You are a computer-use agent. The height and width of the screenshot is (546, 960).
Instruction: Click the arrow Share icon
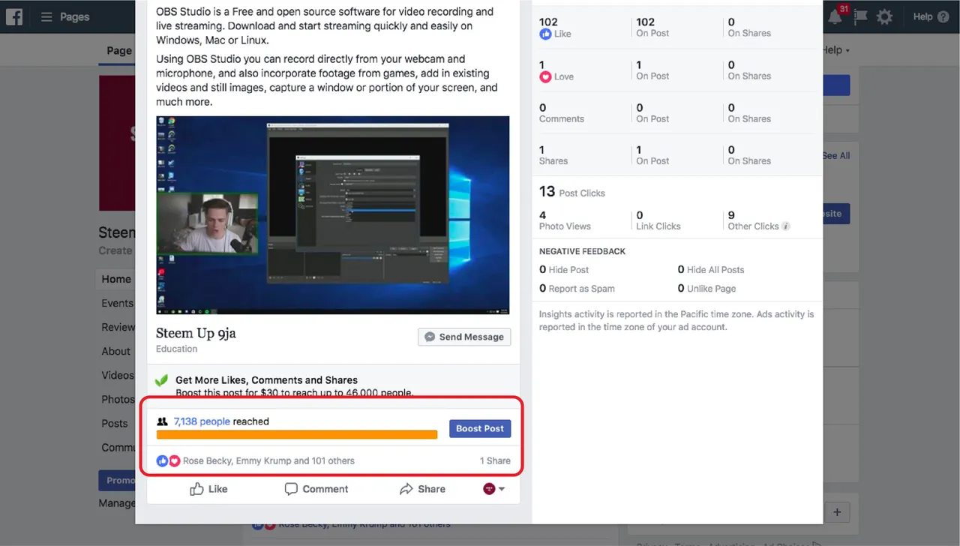[406, 489]
